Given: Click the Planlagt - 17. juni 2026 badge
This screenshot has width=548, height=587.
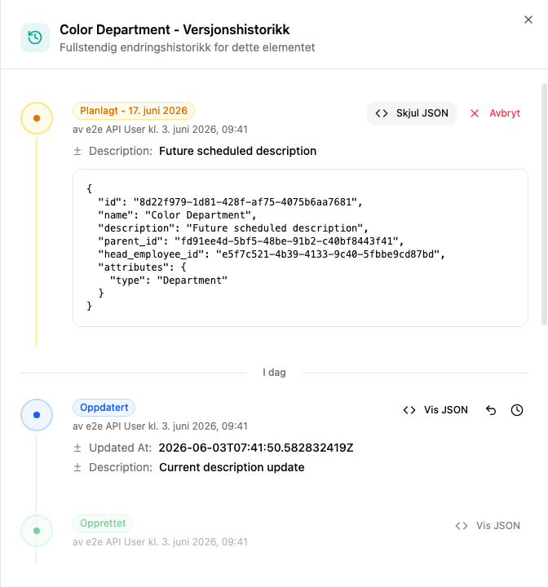Looking at the screenshot, I should click(x=134, y=111).
